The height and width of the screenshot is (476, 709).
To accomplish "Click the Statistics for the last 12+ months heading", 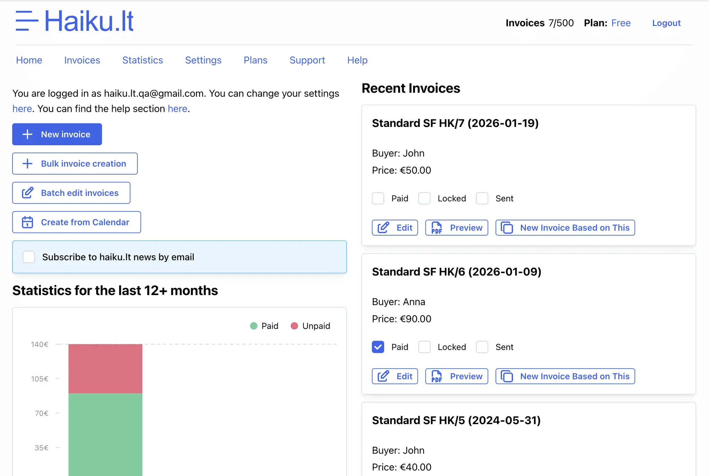I will [115, 291].
